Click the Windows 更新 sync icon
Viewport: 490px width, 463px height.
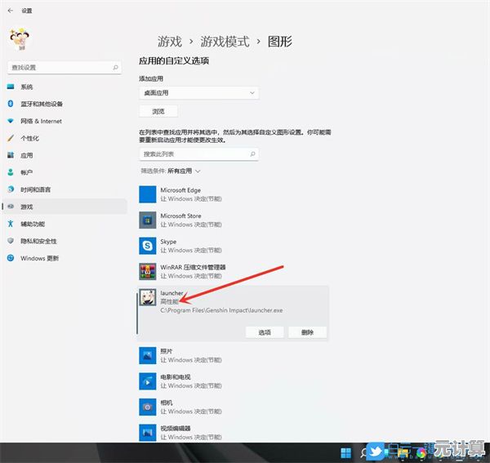point(11,258)
